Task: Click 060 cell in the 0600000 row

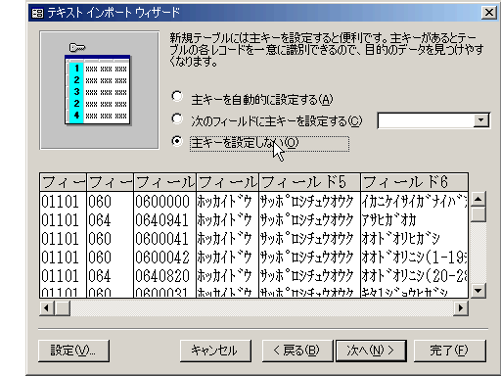Action: click(111, 202)
